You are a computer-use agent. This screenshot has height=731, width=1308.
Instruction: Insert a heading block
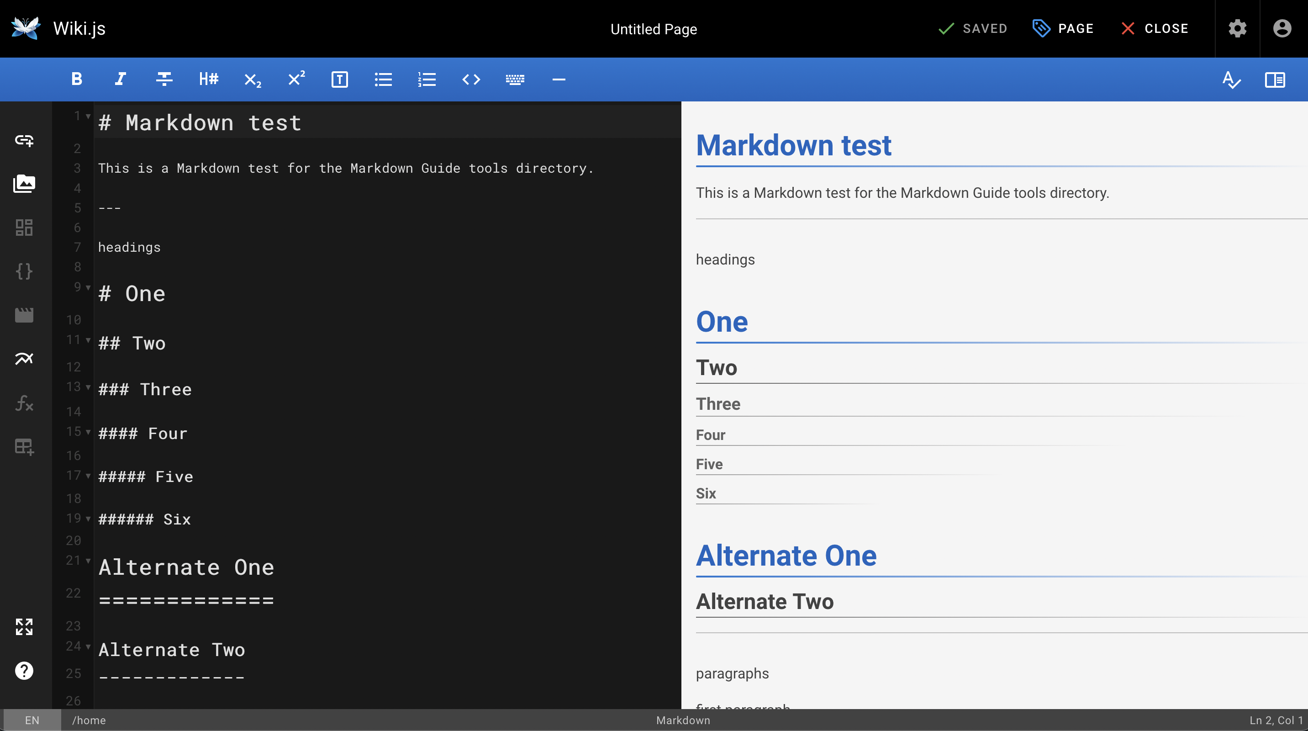coord(207,79)
